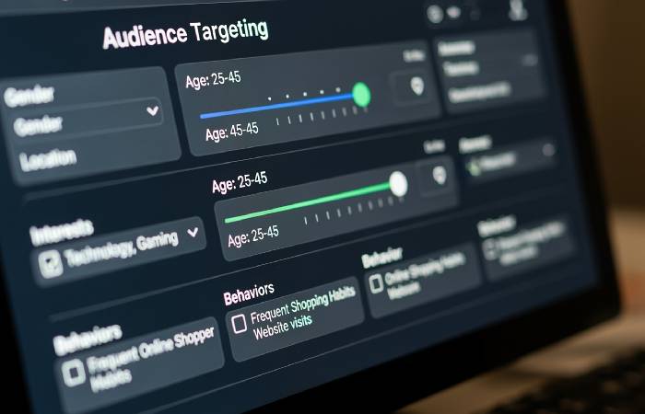Click the Audience Targeting heading

pos(185,33)
